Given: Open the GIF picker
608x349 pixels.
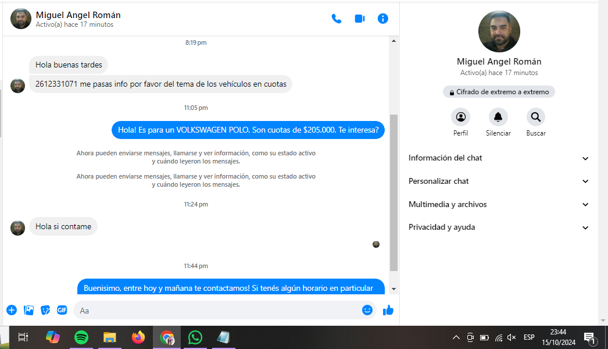Looking at the screenshot, I should pyautogui.click(x=62, y=310).
